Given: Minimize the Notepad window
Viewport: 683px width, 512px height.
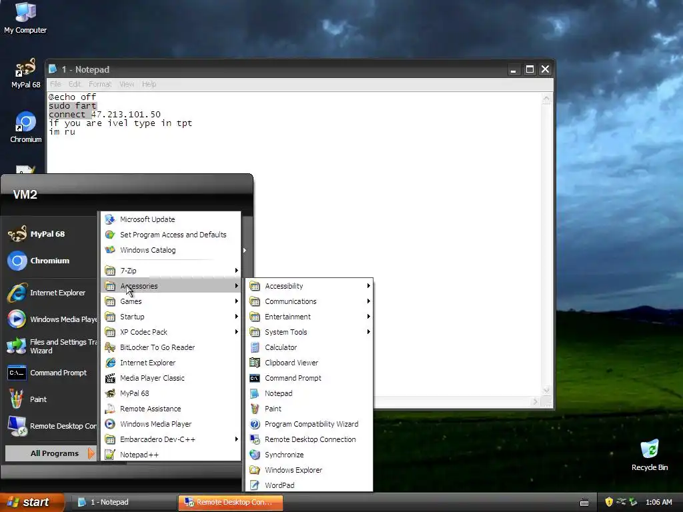Looking at the screenshot, I should click(514, 69).
